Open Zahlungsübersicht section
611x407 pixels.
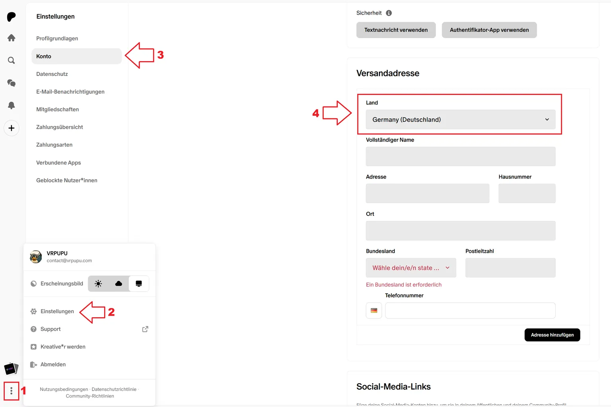pos(60,127)
